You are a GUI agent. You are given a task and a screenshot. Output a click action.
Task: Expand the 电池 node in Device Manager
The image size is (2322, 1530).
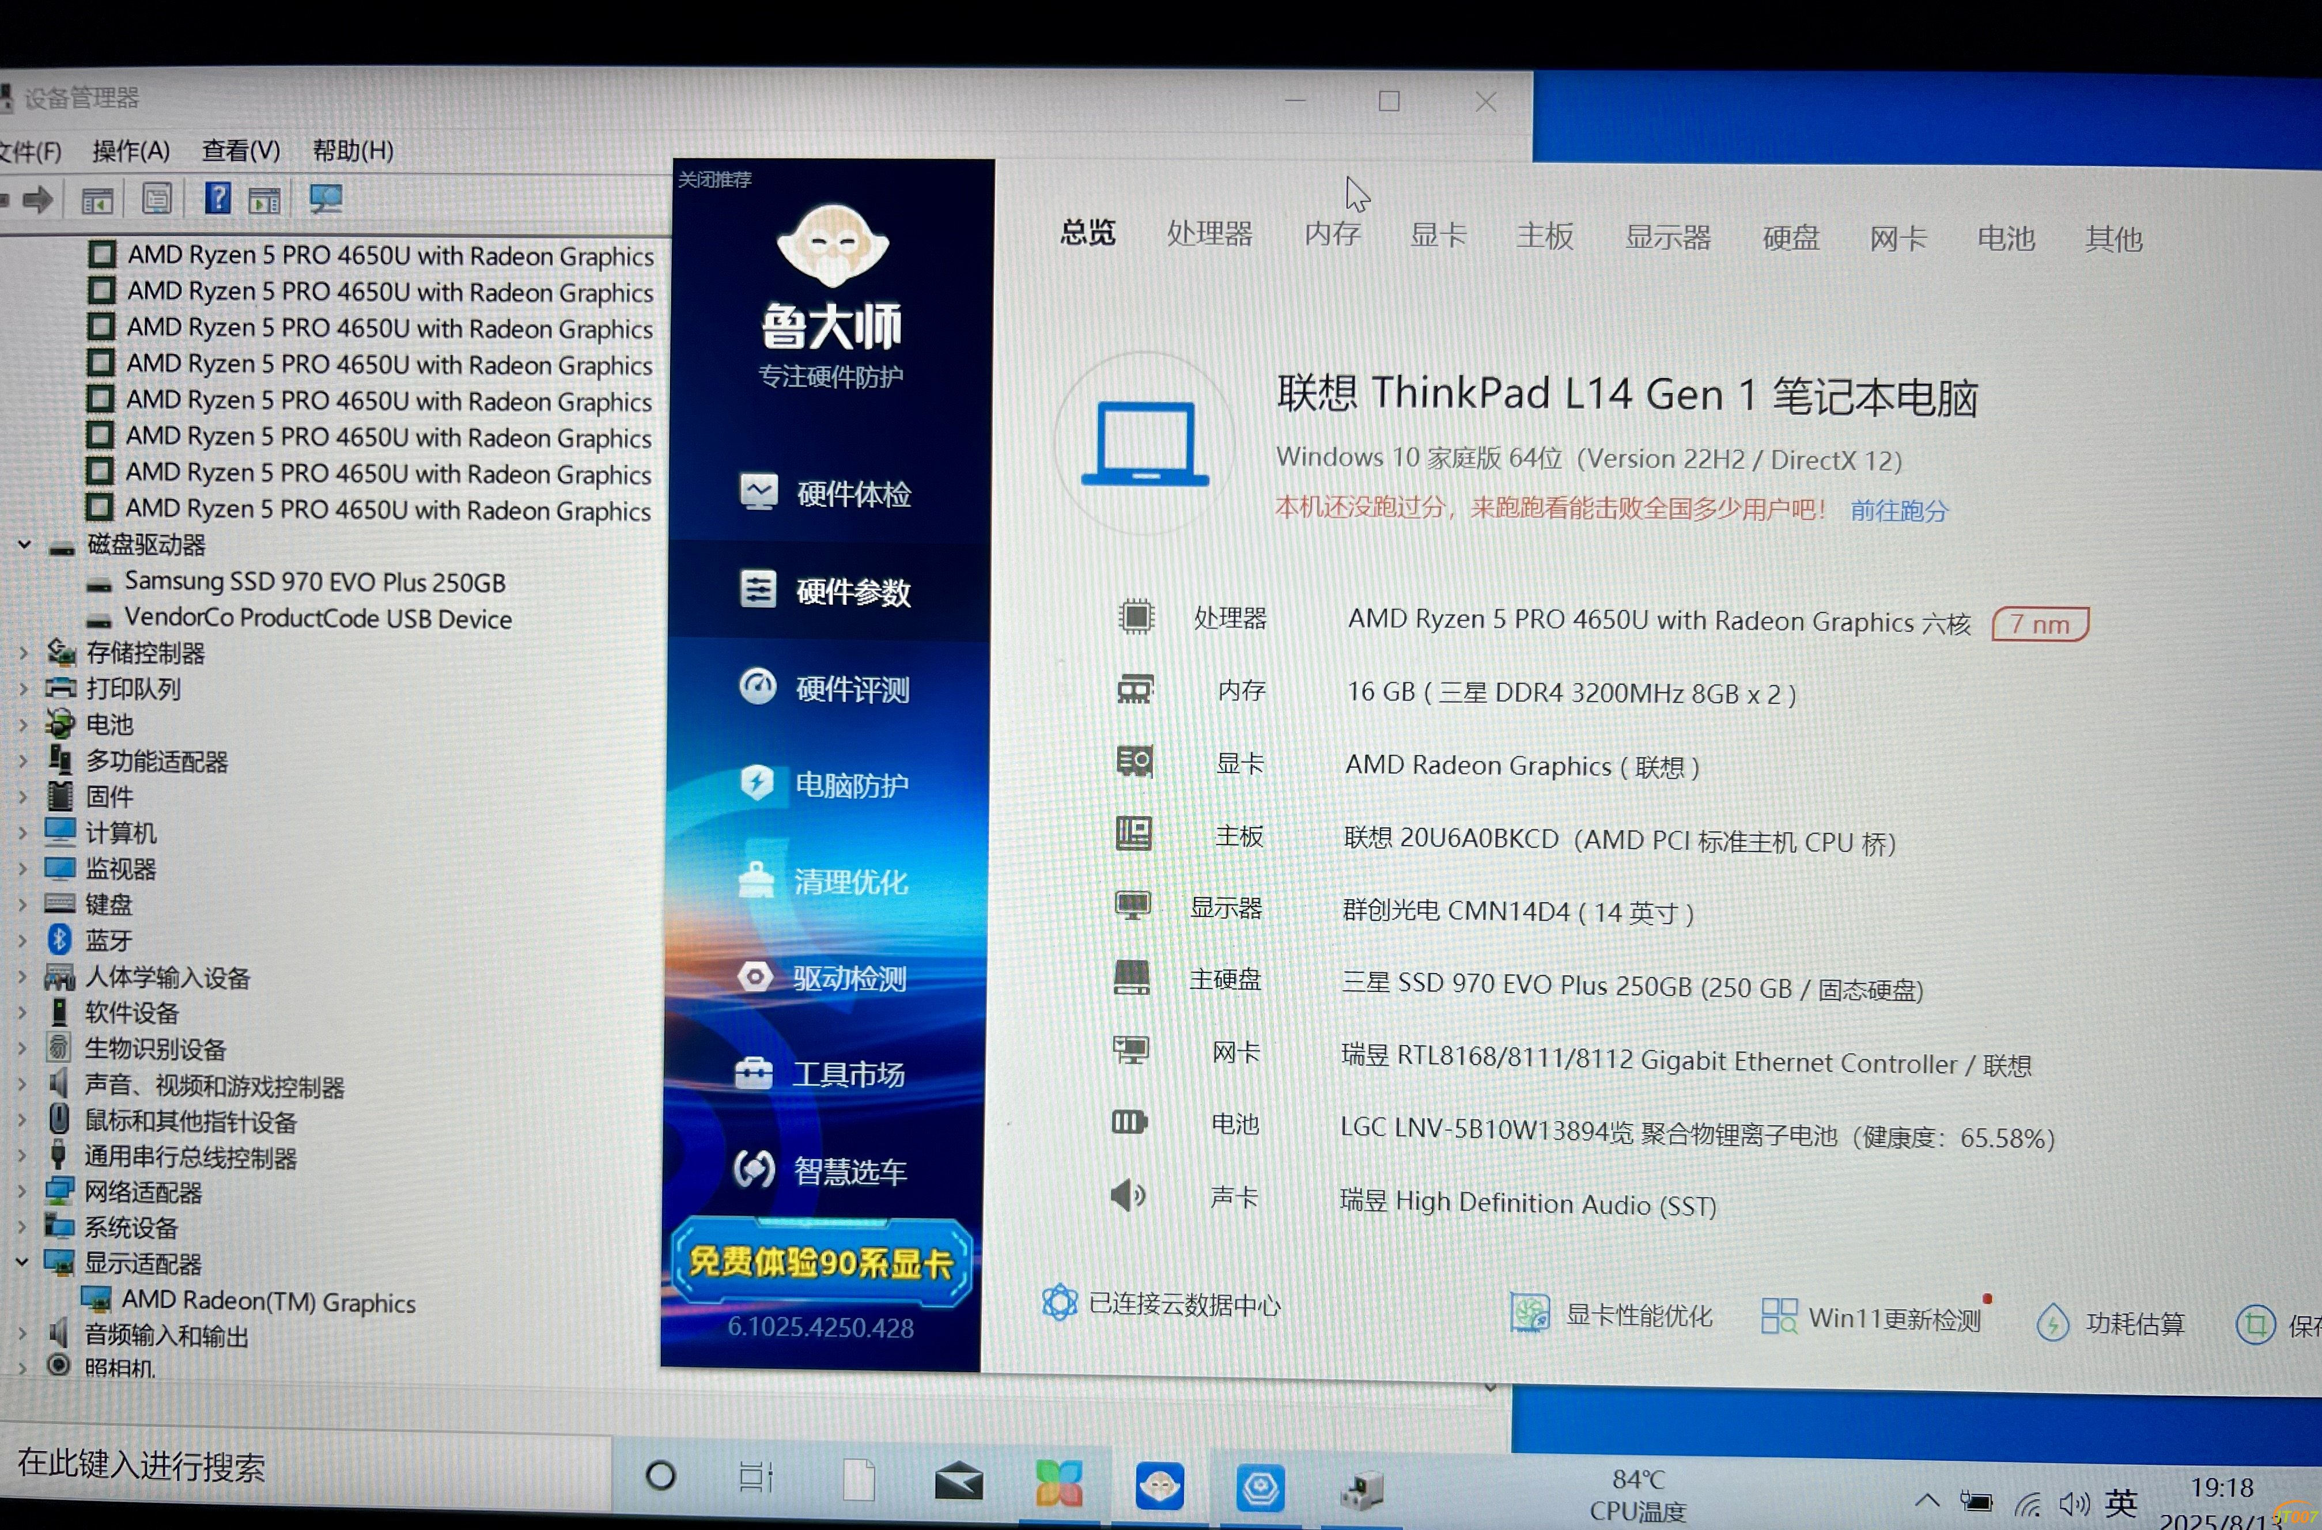pyautogui.click(x=24, y=725)
